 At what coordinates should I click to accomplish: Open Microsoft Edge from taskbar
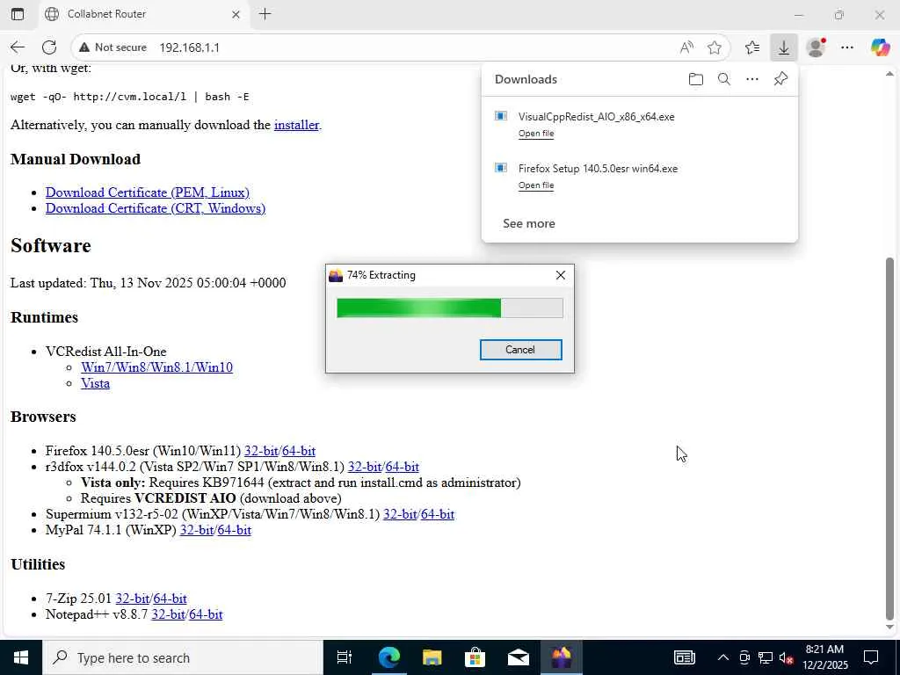pyautogui.click(x=388, y=657)
